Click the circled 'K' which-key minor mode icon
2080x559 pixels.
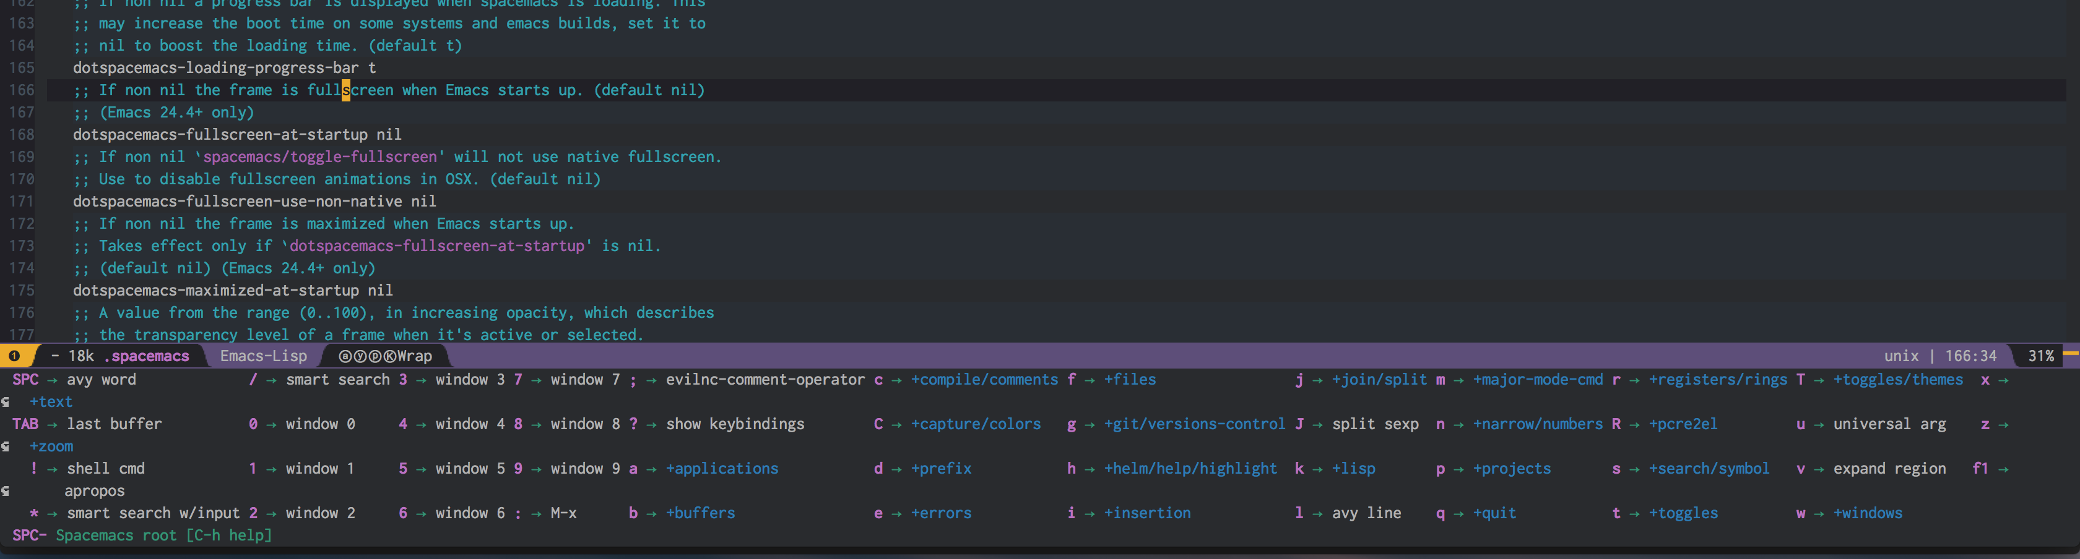(x=389, y=356)
